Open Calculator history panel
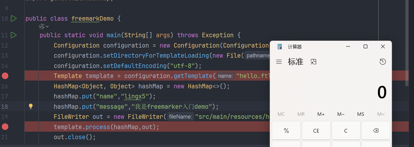The width and height of the screenshot is (414, 147). point(383,62)
